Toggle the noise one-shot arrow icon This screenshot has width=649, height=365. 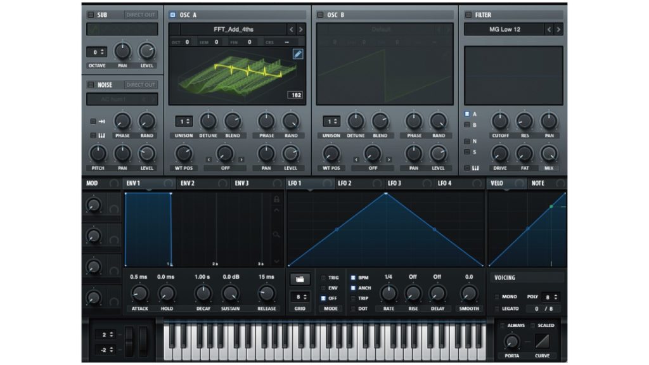(x=101, y=122)
